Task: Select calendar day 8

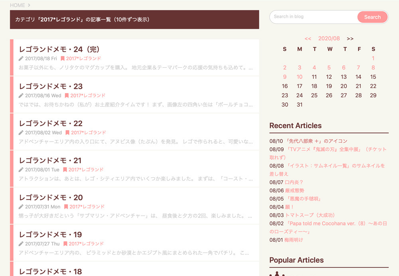Action: coord(373,68)
